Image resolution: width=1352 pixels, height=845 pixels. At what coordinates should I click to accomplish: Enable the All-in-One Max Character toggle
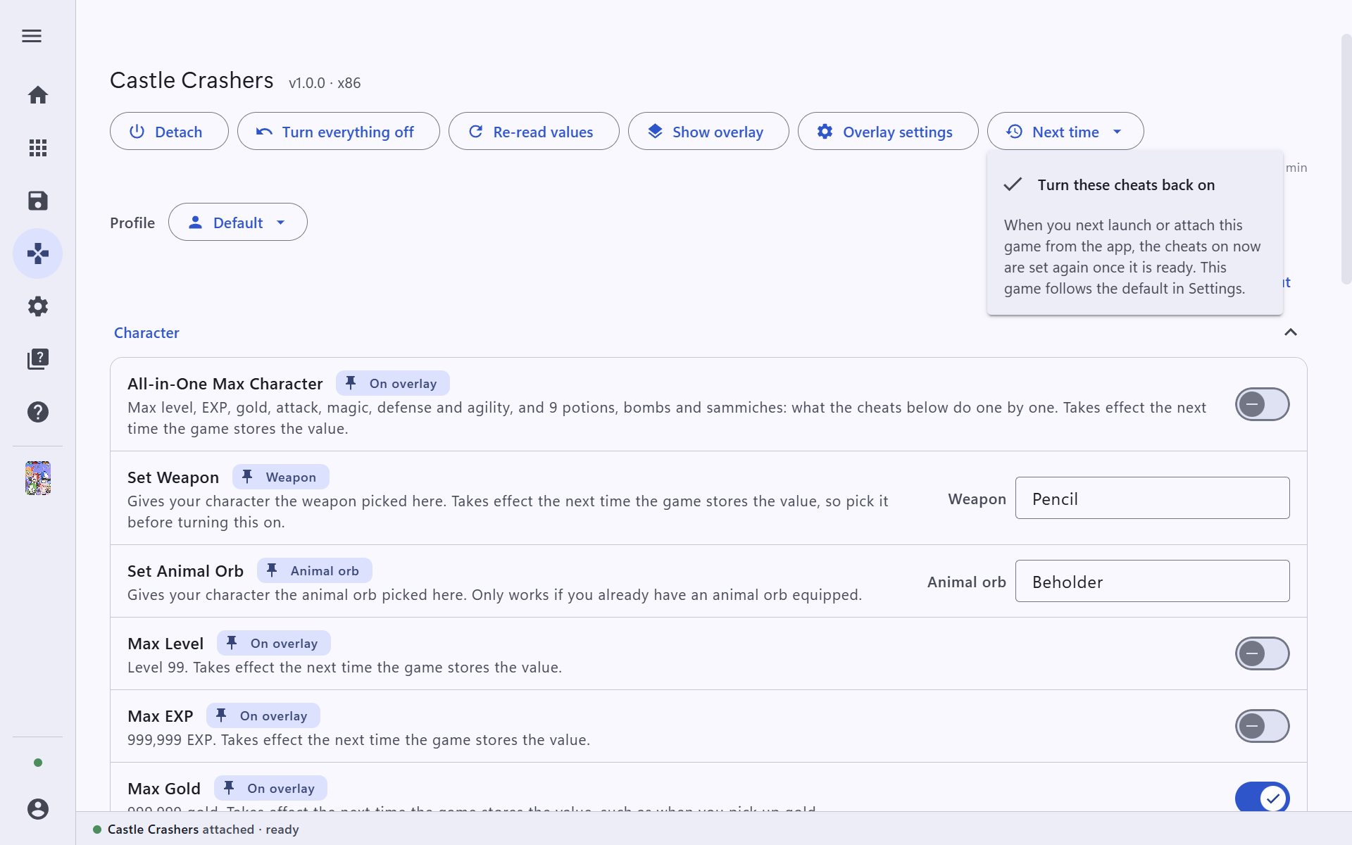(1262, 404)
